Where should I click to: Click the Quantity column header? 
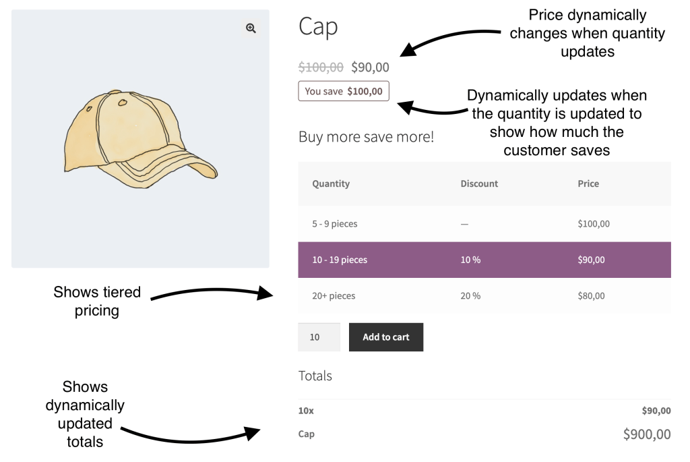coord(331,183)
